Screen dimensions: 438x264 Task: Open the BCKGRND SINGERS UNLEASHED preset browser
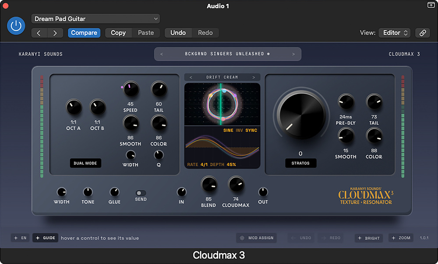click(x=227, y=54)
